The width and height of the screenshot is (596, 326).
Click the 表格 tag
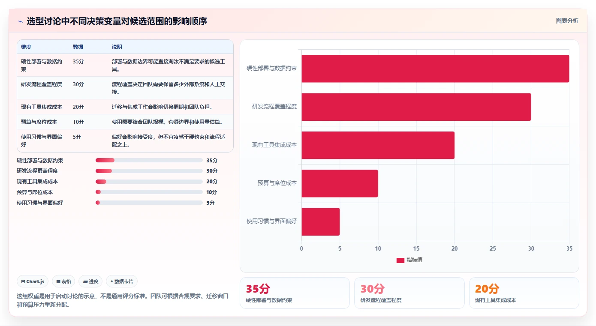[63, 281]
